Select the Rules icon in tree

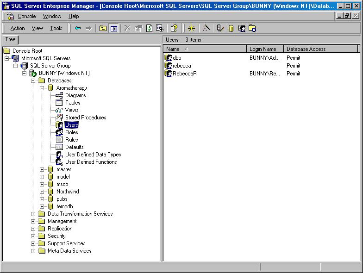point(59,140)
